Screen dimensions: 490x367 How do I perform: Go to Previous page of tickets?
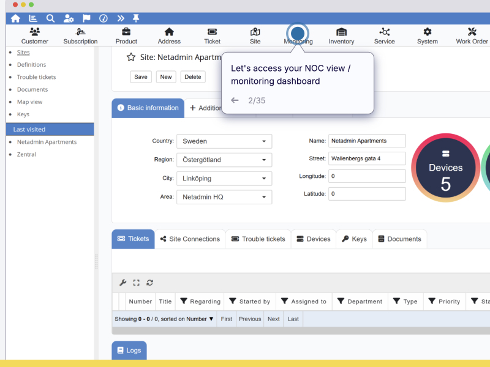click(x=250, y=319)
